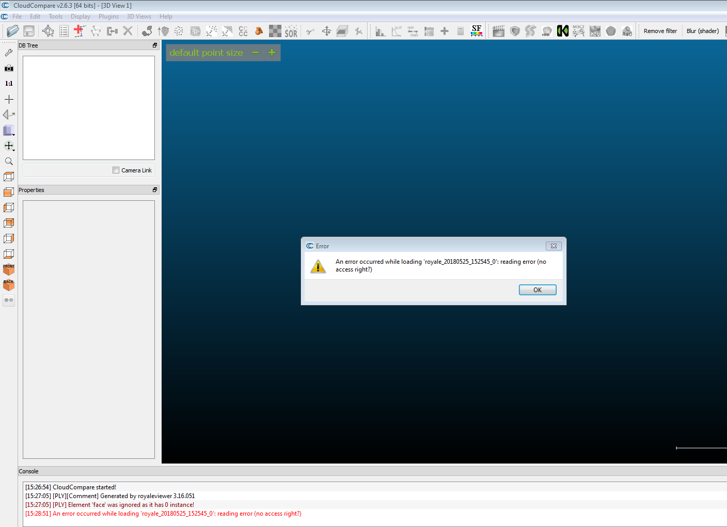Float the Properties panel

click(x=154, y=190)
